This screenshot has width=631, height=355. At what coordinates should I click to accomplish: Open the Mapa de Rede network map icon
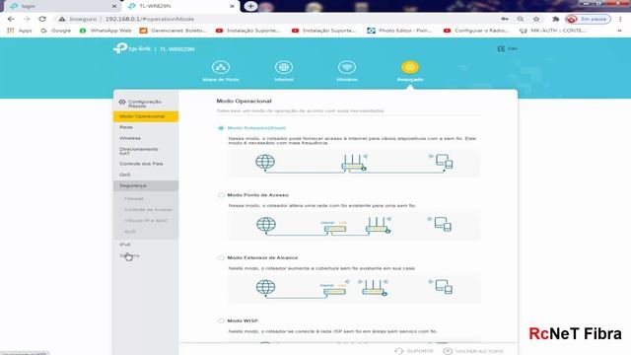(221, 67)
